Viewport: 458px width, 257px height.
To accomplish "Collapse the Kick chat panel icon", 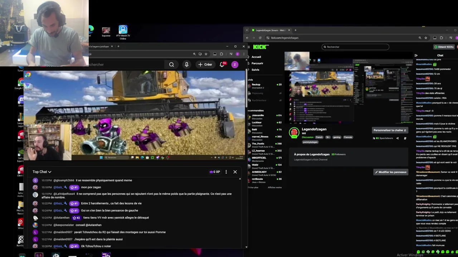I will 416,55.
